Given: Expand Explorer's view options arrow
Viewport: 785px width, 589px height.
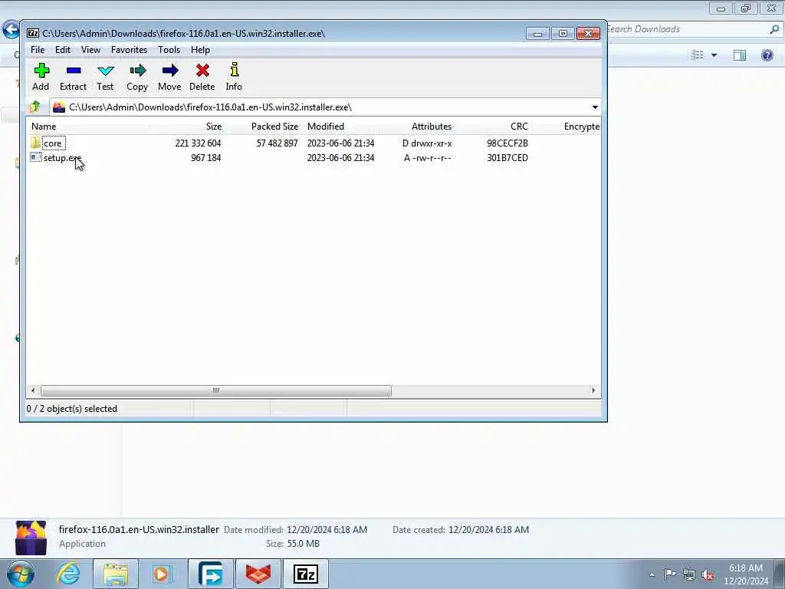Looking at the screenshot, I should [x=714, y=55].
